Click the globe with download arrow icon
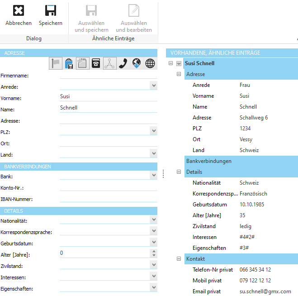 tap(136, 64)
